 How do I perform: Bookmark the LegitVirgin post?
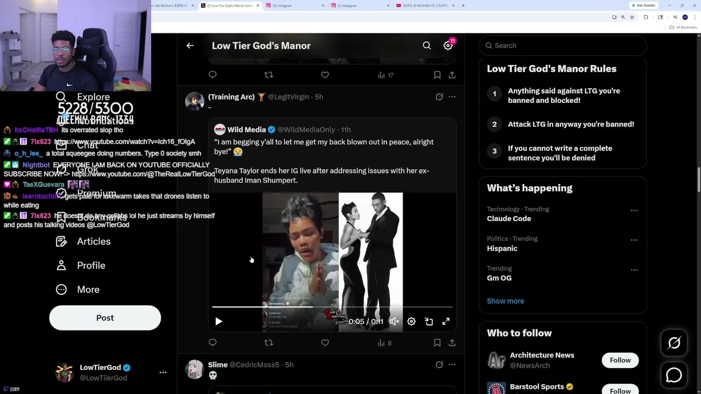coord(437,343)
